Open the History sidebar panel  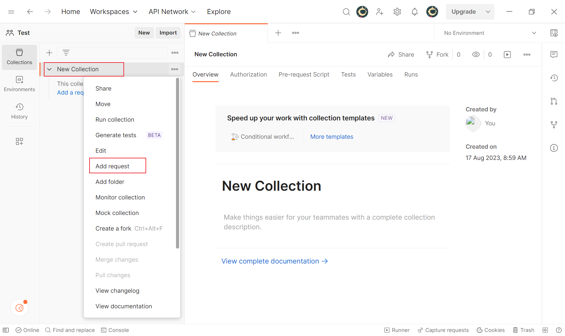point(19,111)
